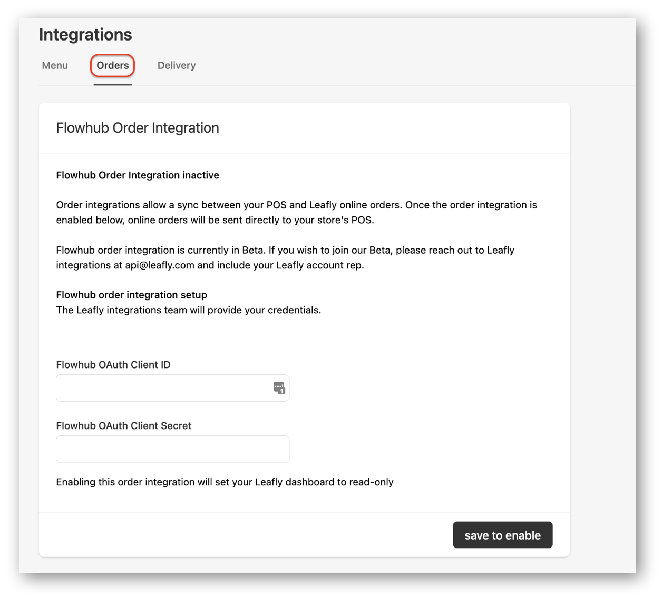The width and height of the screenshot is (662, 597).
Task: Click the save to enable button
Action: (502, 535)
